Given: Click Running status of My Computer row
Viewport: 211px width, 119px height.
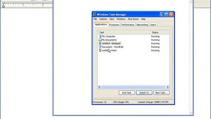Looking at the screenshot, I should tap(155, 36).
